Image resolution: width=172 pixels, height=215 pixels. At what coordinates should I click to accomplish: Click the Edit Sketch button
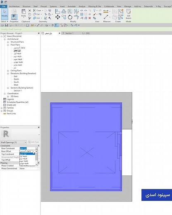point(128,14)
